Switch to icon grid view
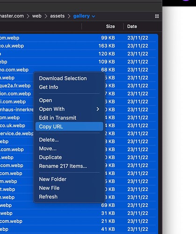The width and height of the screenshot is (196, 234). point(157,16)
